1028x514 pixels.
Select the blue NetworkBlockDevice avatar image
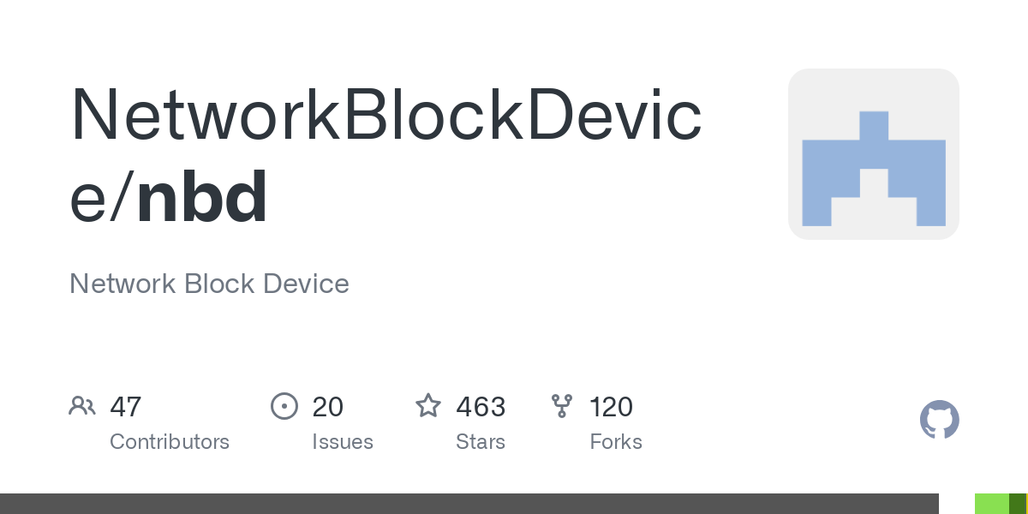(x=873, y=154)
